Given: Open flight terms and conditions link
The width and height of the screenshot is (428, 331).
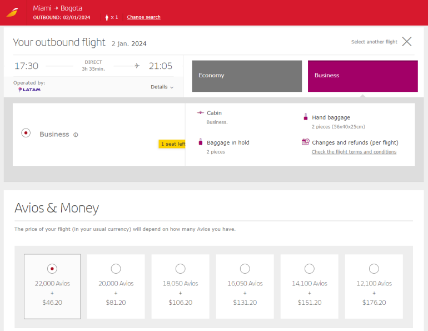Looking at the screenshot, I should click(354, 152).
